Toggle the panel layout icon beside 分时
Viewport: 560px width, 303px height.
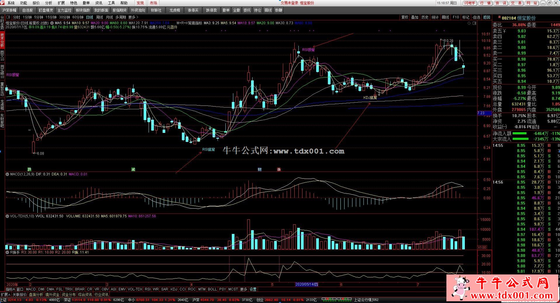(8, 17)
